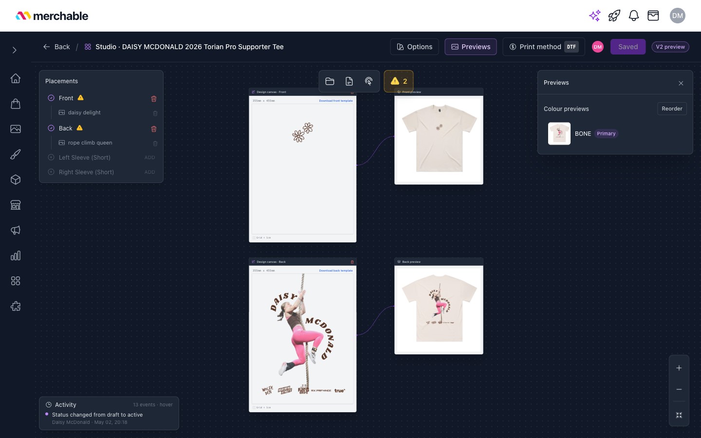Viewport: 701px width, 438px height.
Task: Open the 3D box products sidebar icon
Action: pos(16,180)
